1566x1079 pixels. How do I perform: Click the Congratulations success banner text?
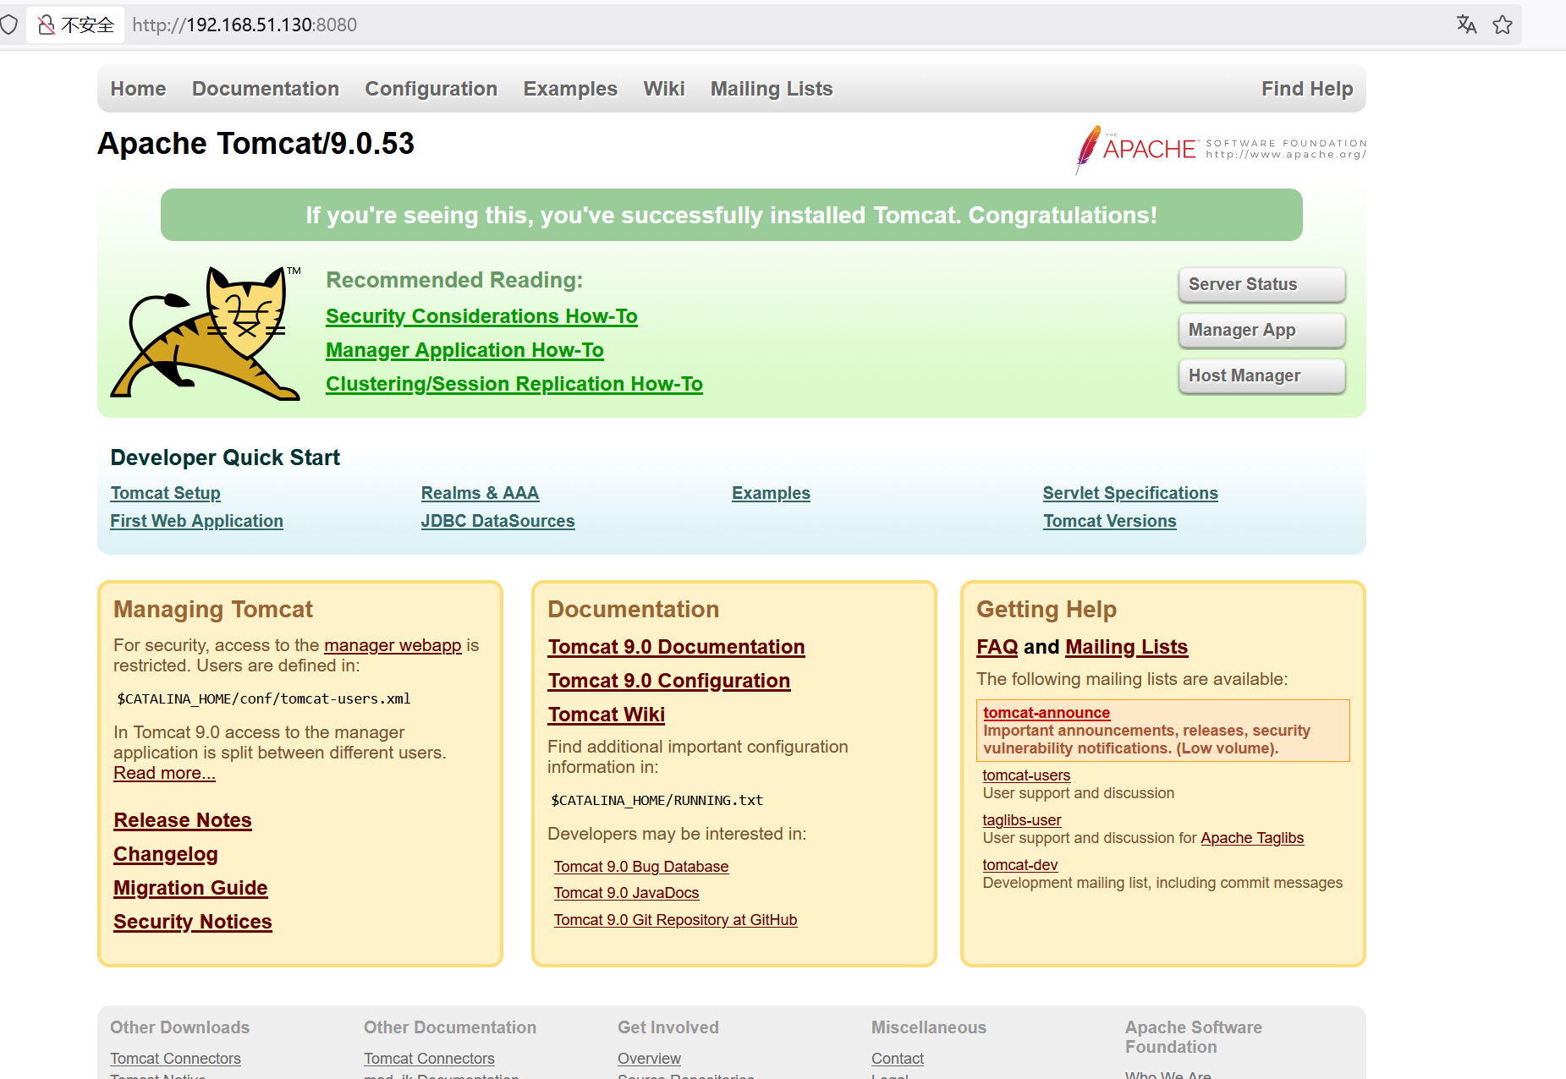[x=732, y=215]
